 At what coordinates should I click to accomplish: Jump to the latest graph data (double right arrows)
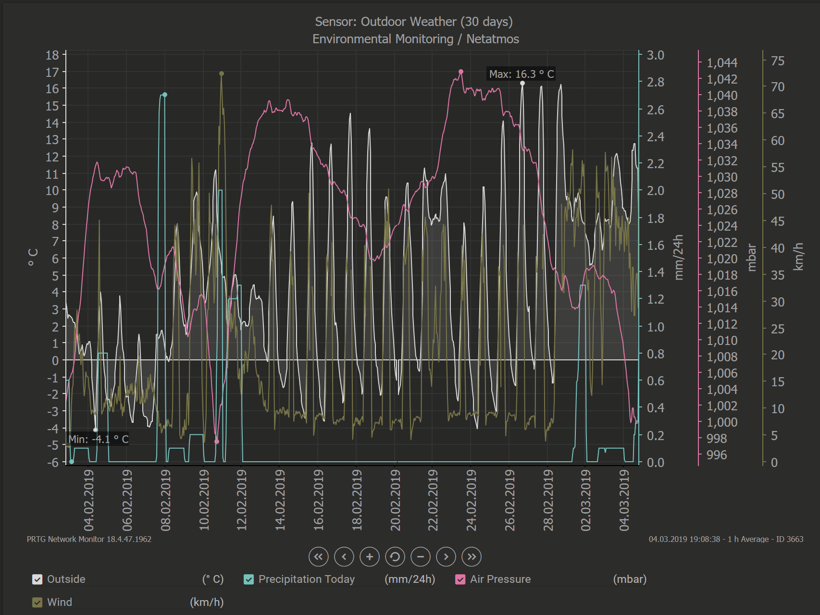pyautogui.click(x=472, y=557)
